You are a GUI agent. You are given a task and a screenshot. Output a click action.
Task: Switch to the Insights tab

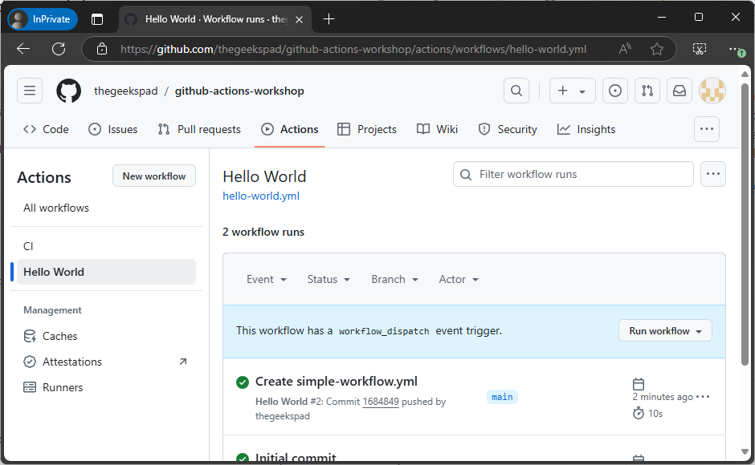(586, 129)
